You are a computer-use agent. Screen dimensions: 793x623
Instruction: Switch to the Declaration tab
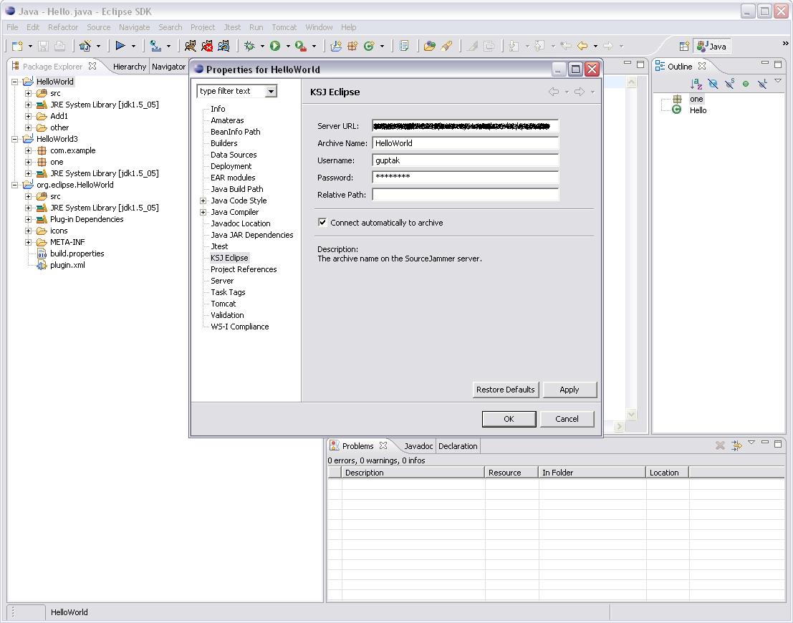(458, 446)
